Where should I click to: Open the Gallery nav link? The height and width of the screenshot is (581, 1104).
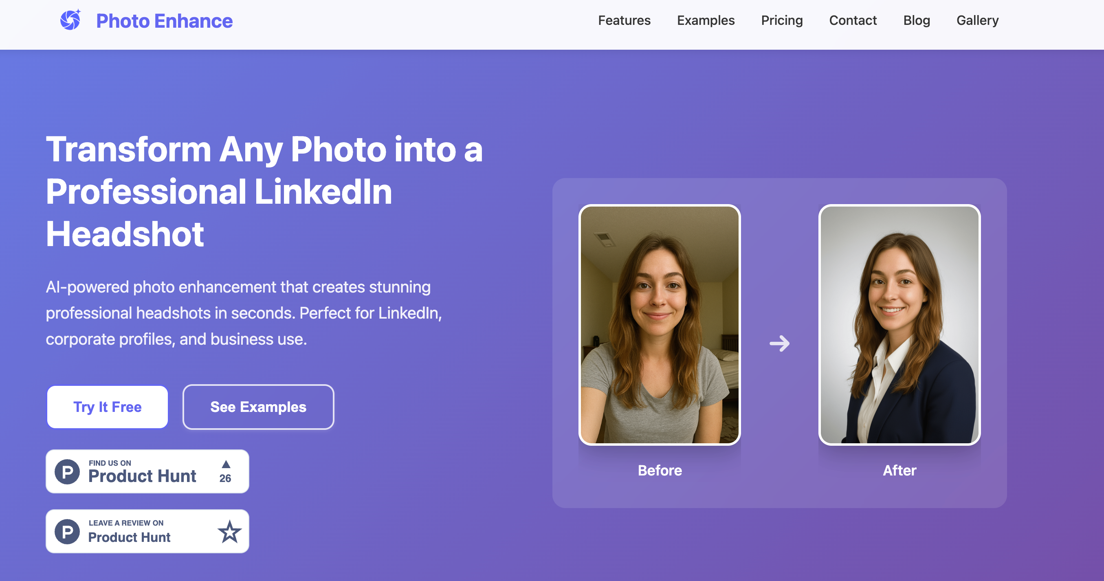click(x=977, y=20)
